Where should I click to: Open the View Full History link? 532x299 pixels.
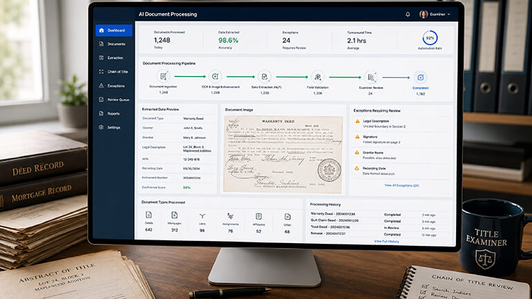pyautogui.click(x=386, y=242)
